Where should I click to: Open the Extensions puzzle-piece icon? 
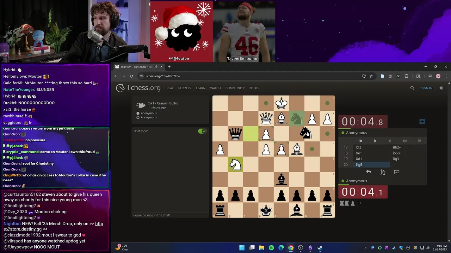click(x=406, y=76)
